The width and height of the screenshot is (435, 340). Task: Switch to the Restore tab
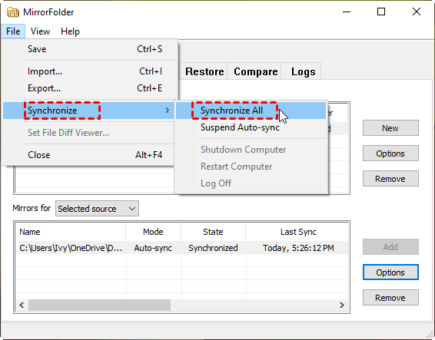coord(204,71)
